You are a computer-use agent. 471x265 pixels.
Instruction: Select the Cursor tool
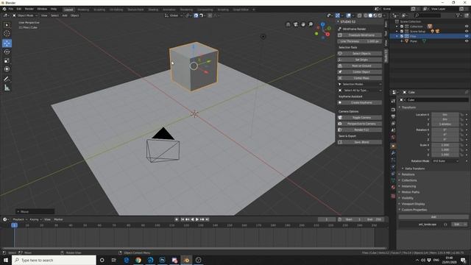(x=7, y=34)
